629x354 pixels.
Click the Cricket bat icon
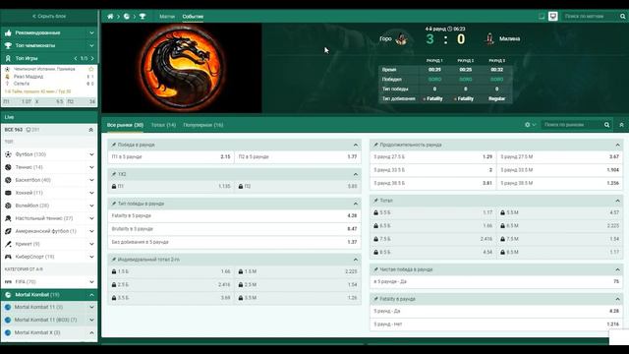(x=8, y=244)
